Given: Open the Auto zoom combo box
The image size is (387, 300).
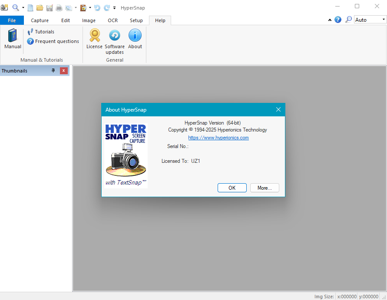Looking at the screenshot, I should pyautogui.click(x=370, y=20).
